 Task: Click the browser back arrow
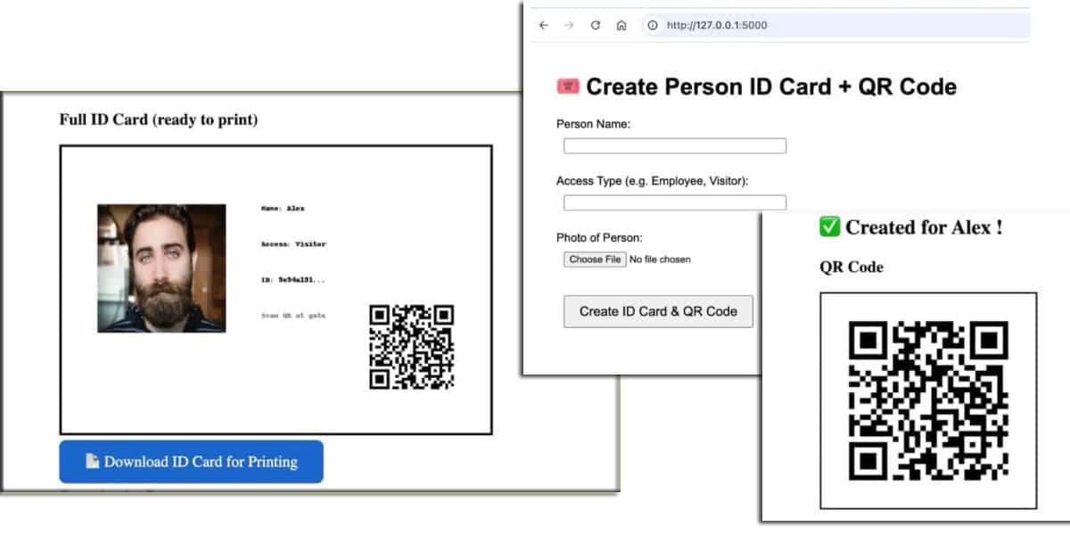[544, 25]
